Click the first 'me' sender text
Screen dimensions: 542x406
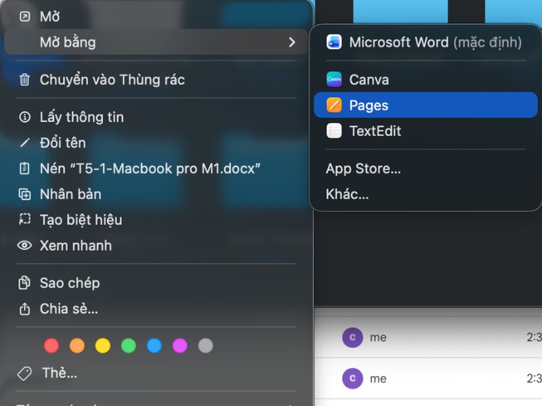point(378,337)
